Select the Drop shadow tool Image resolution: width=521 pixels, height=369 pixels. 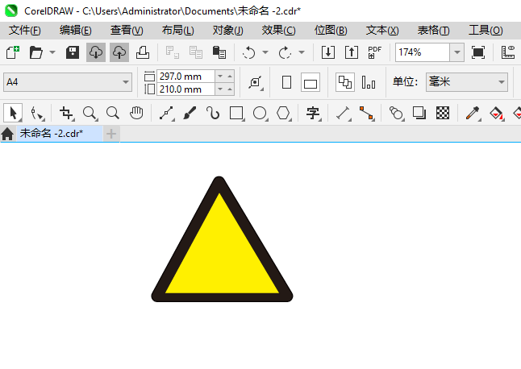pyautogui.click(x=419, y=113)
